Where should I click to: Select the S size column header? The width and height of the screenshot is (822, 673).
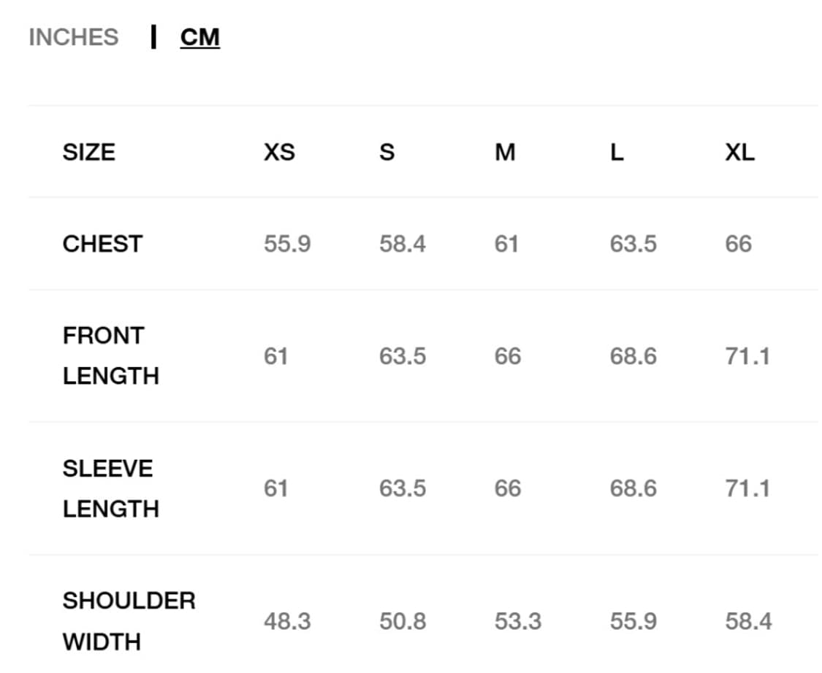point(387,152)
